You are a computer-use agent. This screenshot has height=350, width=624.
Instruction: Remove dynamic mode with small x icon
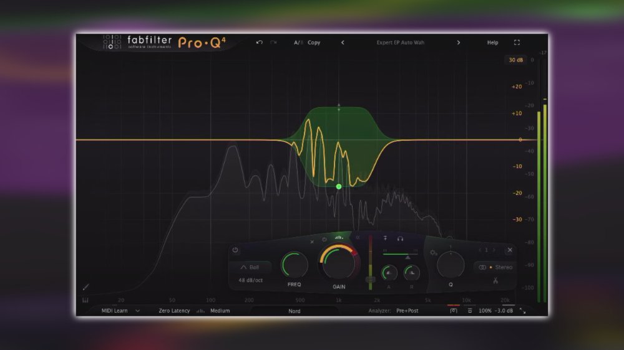pyautogui.click(x=312, y=242)
